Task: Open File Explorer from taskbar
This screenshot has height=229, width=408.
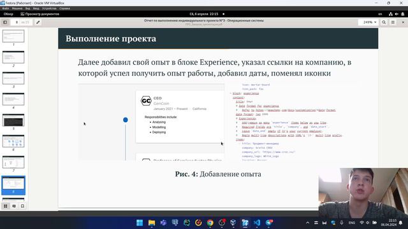Action: [x=152, y=223]
